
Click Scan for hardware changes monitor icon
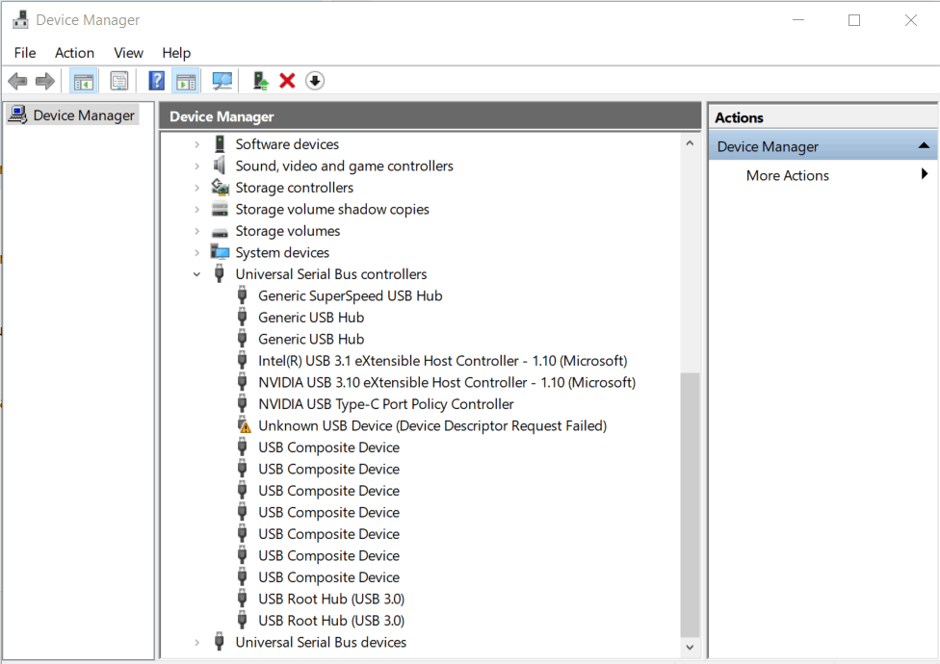point(222,81)
